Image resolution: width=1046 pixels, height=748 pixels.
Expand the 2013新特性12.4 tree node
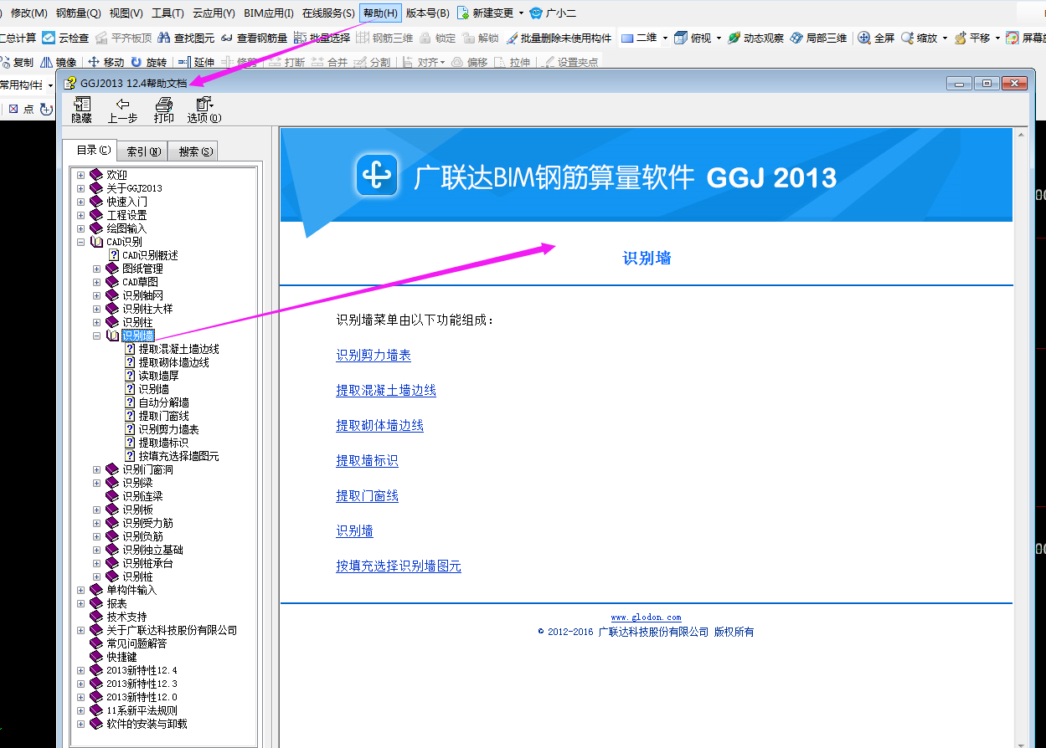click(80, 670)
